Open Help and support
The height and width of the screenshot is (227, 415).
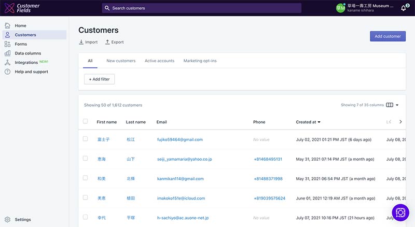[31, 72]
